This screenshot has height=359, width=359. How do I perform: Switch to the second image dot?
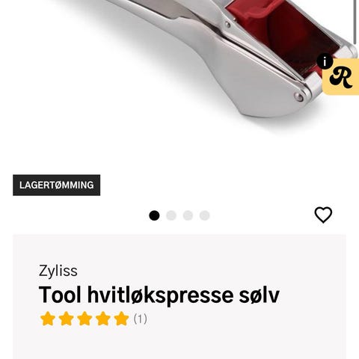(x=171, y=215)
